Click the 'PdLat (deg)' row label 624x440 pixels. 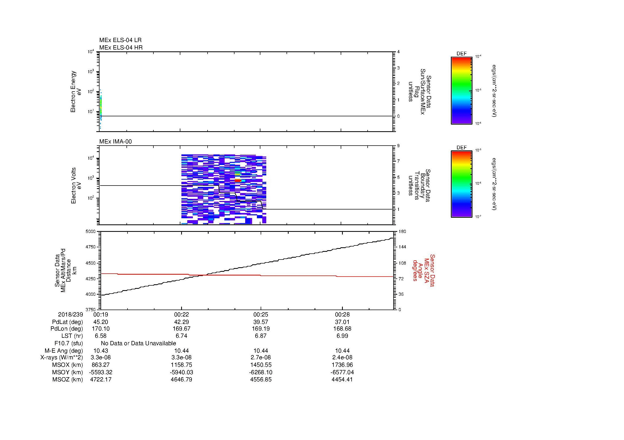point(67,322)
